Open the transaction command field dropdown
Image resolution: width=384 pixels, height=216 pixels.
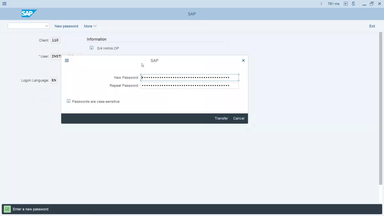[x=47, y=26]
